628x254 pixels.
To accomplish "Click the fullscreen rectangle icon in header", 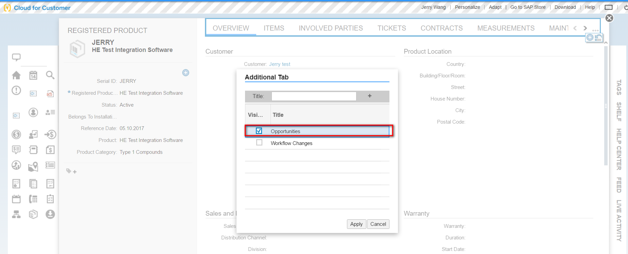I will coord(609,7).
